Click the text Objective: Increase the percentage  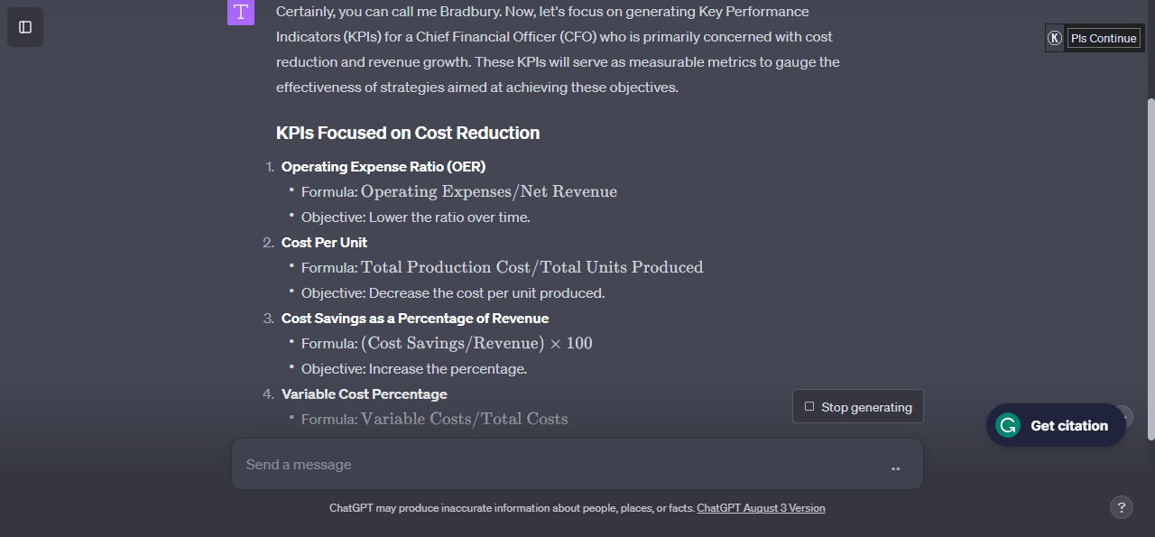(414, 368)
